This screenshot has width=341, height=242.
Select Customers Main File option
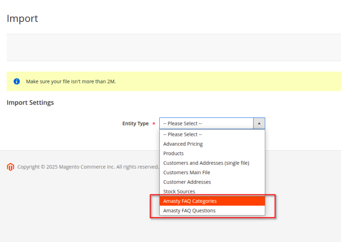212,172
